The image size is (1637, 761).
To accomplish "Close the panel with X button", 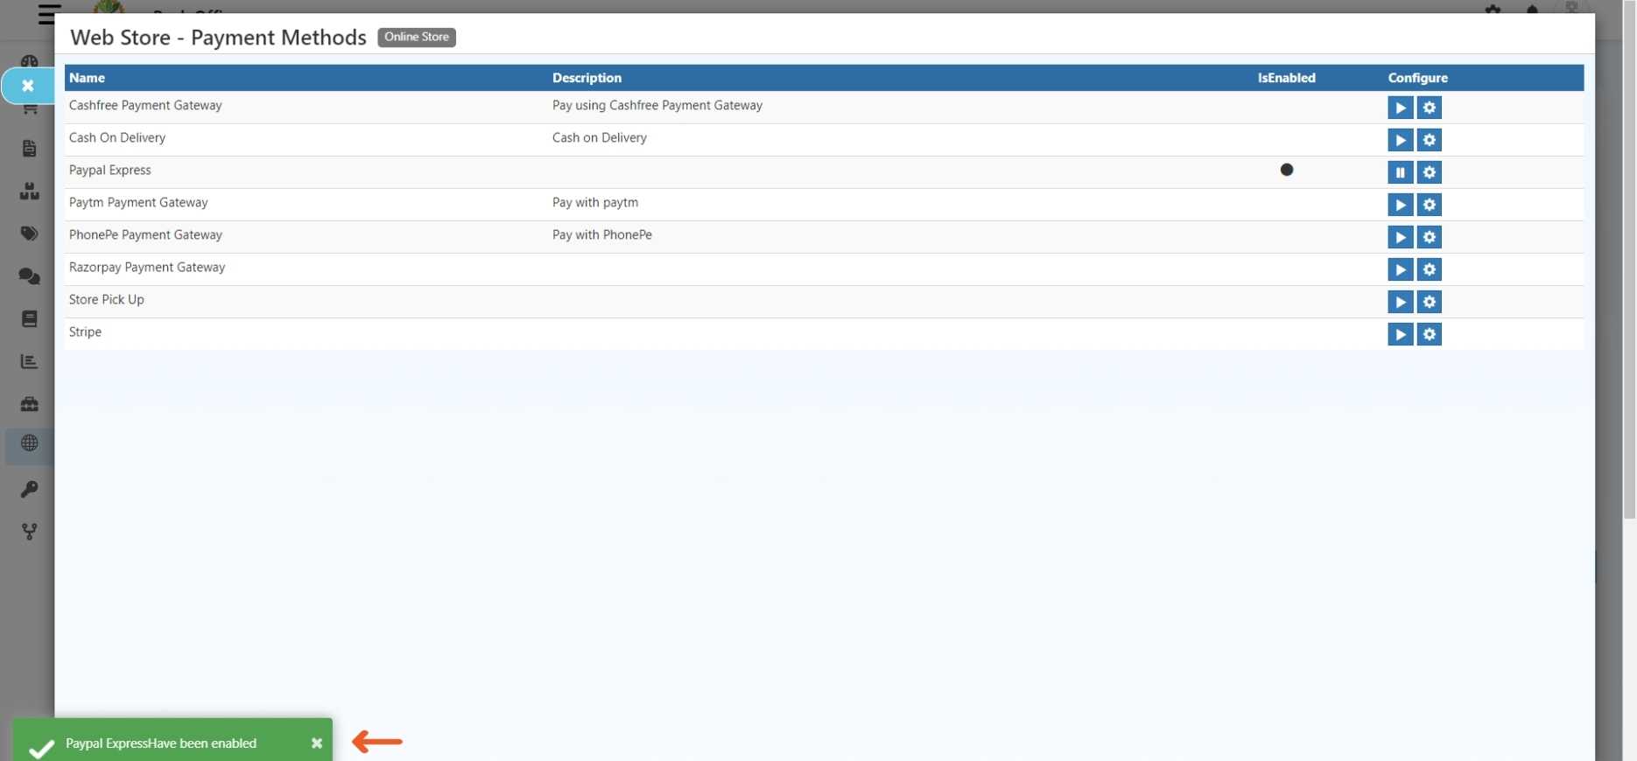I will coord(28,86).
